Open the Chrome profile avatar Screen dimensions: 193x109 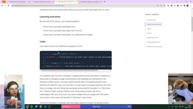188,5
